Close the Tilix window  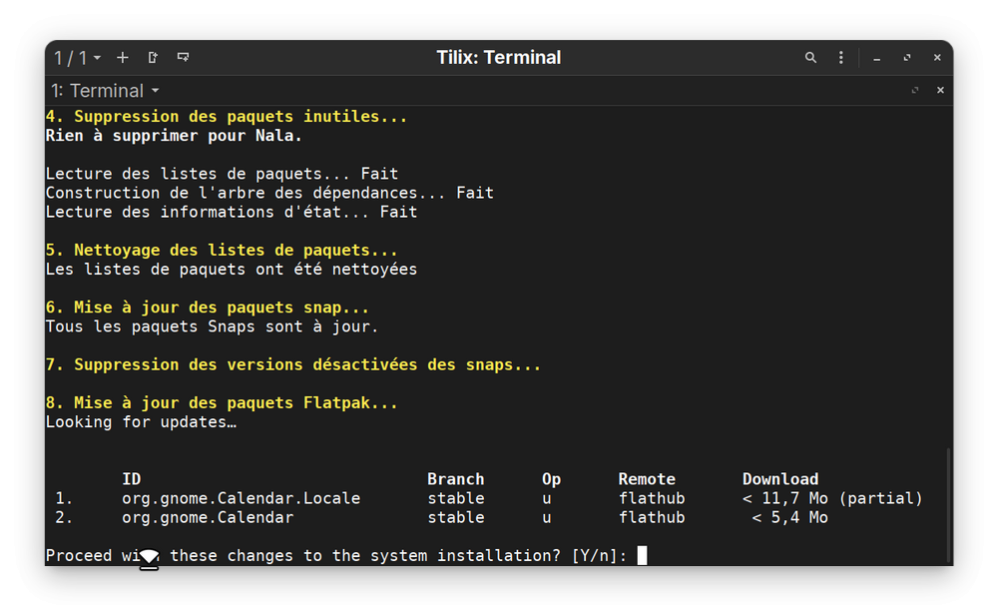(x=937, y=58)
